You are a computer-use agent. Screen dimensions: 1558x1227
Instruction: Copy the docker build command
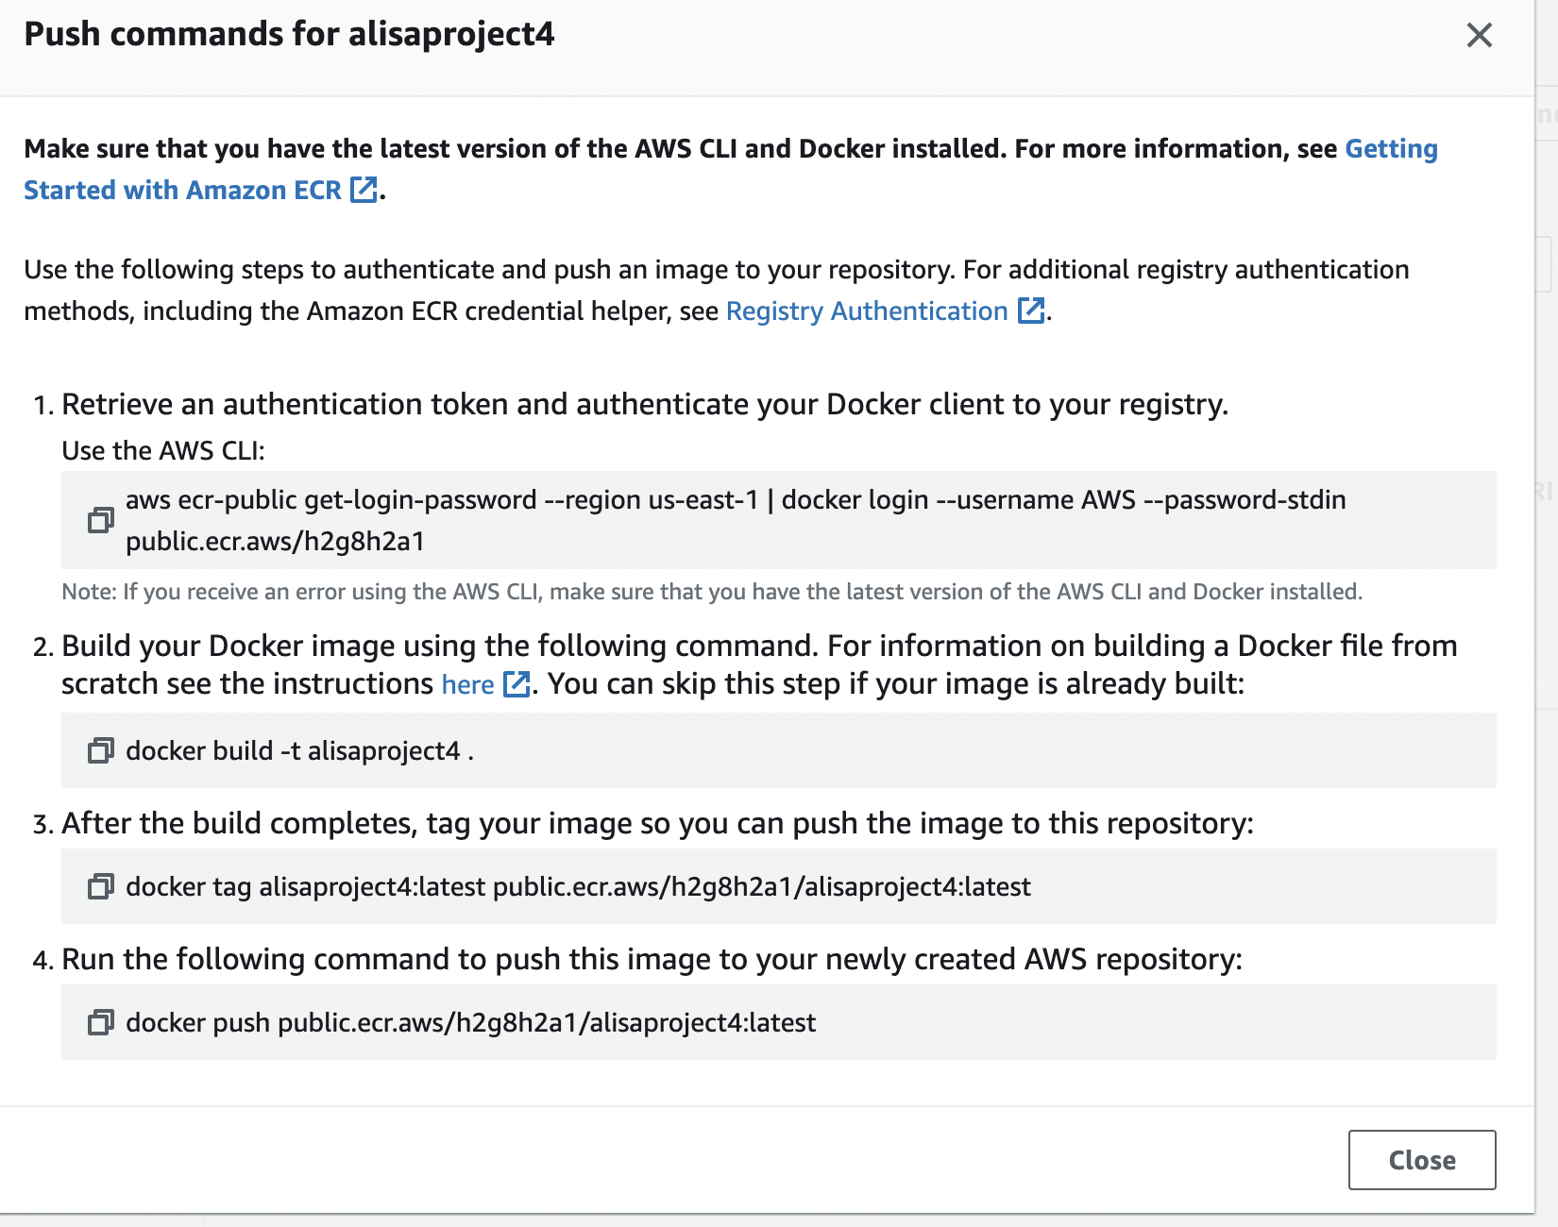100,750
